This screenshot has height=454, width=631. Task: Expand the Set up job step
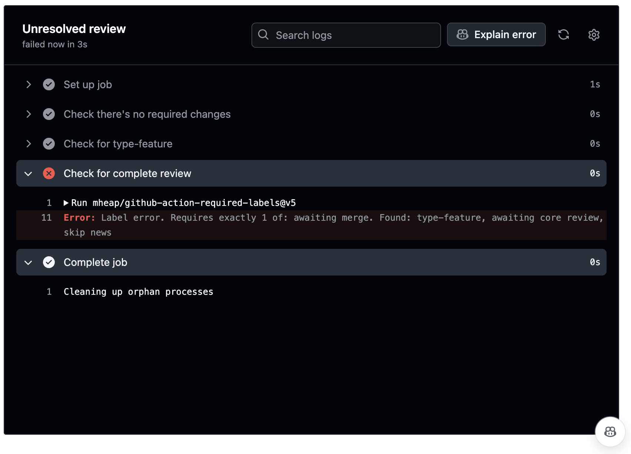tap(29, 84)
